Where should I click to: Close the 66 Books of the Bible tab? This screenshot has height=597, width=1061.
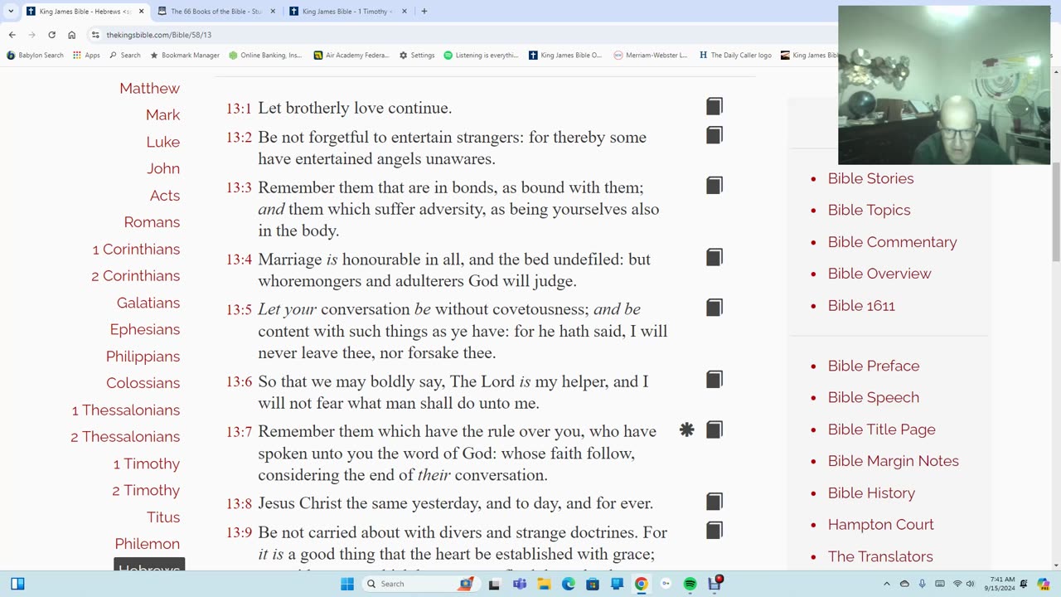click(273, 12)
